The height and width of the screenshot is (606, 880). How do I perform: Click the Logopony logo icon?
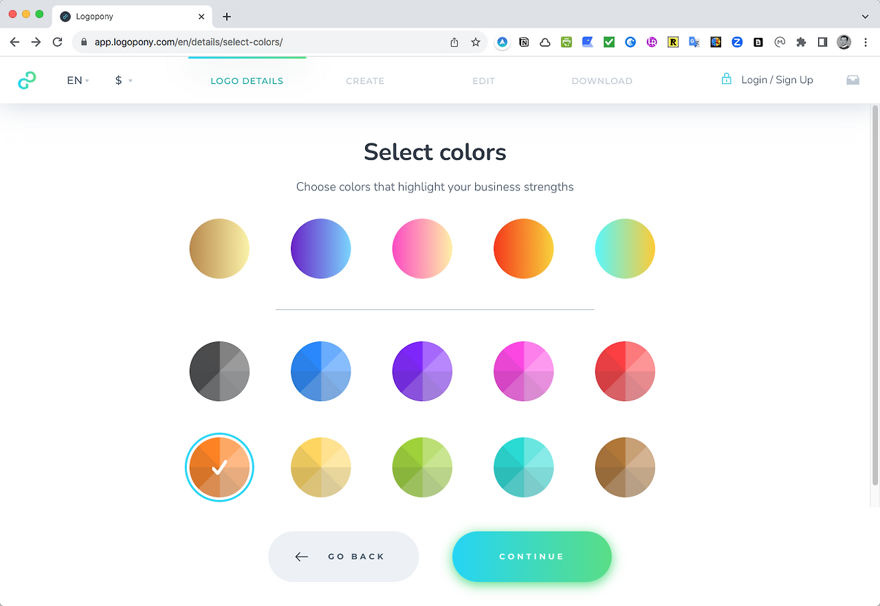coord(27,80)
